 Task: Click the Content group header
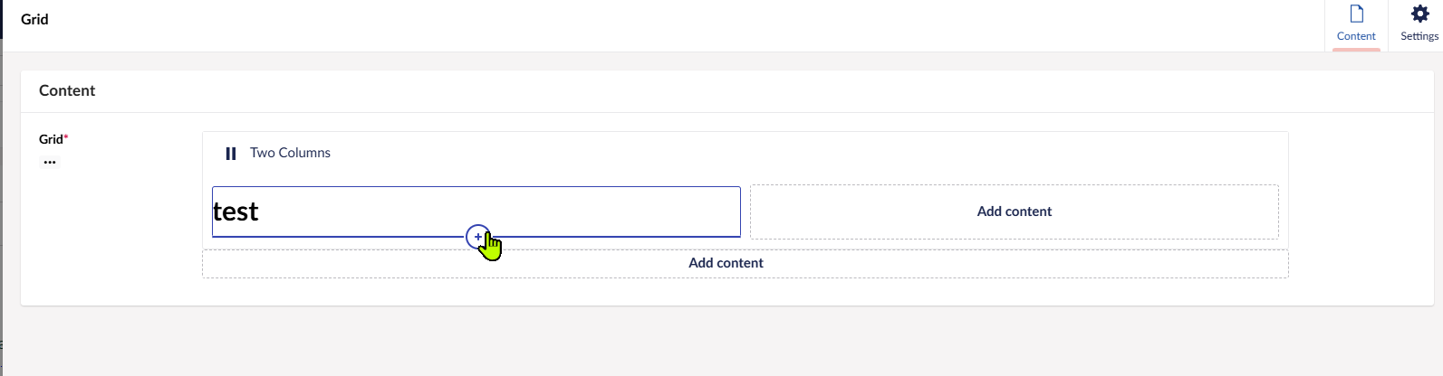(x=67, y=90)
